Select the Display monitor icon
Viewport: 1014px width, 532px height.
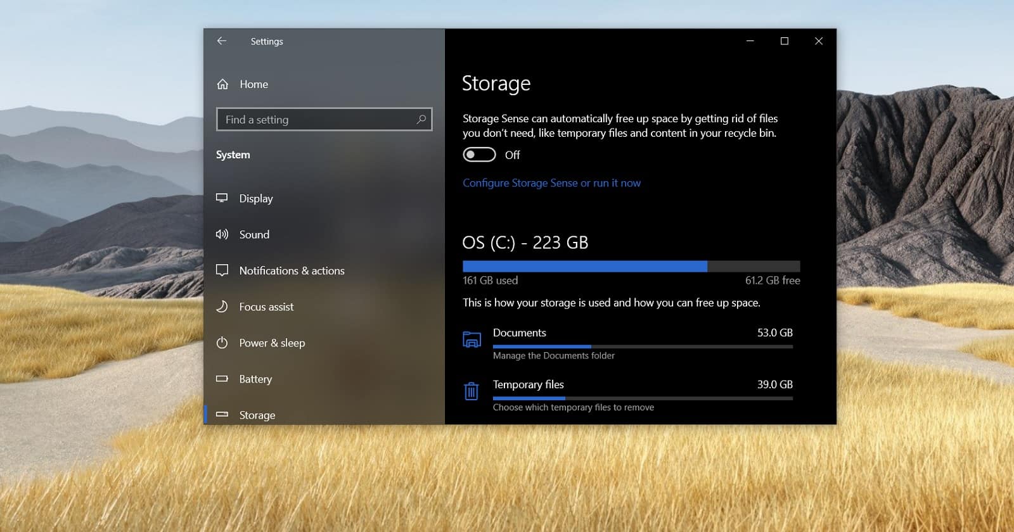click(222, 198)
